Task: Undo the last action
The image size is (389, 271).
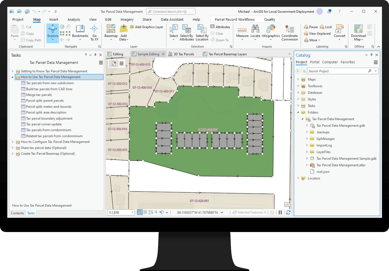Action: click(34, 12)
